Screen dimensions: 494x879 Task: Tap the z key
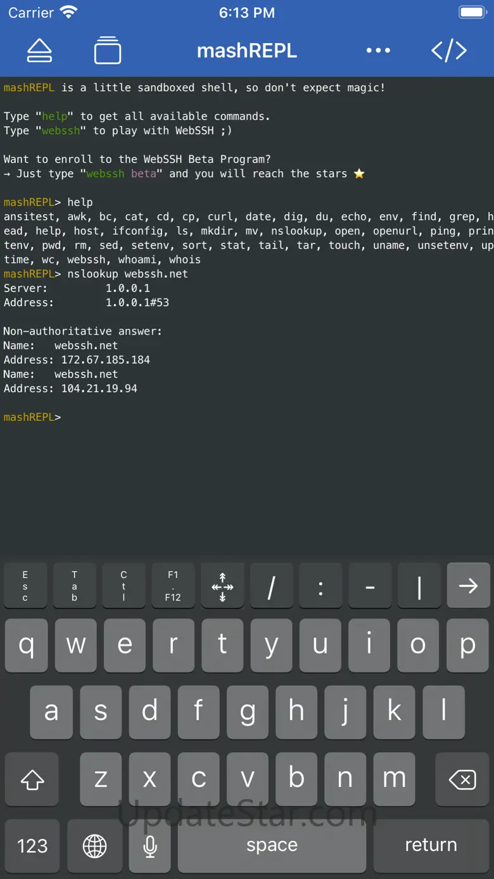pos(100,780)
